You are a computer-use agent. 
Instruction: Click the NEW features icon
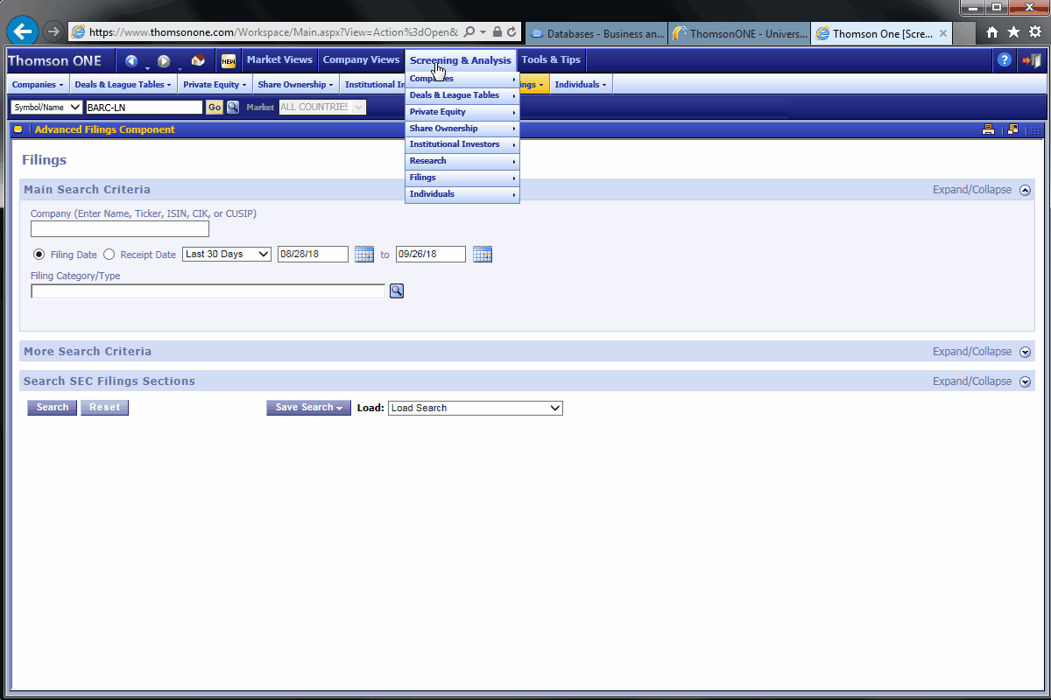pos(229,61)
